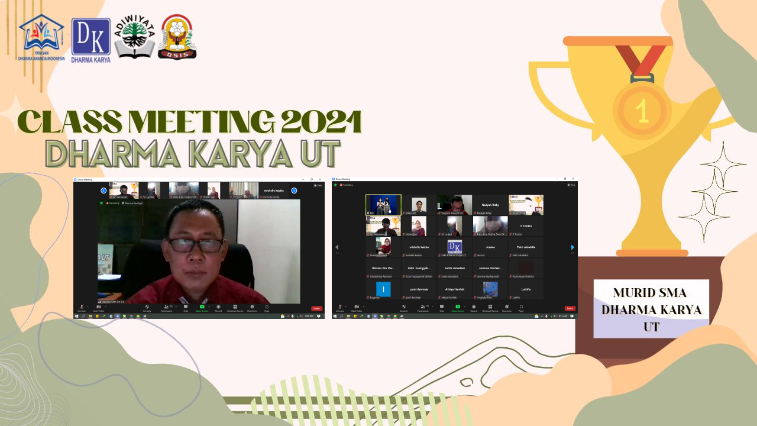Select MC highlighted video tile in right window
The width and height of the screenshot is (757, 426).
[x=383, y=205]
